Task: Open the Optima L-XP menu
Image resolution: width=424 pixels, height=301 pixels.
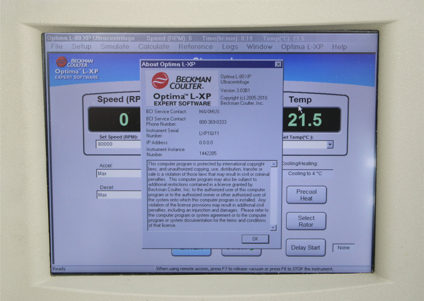Action: (x=302, y=47)
